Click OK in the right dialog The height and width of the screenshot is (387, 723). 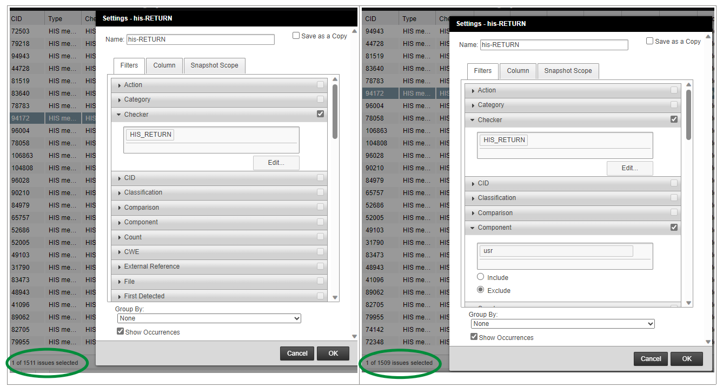click(687, 359)
